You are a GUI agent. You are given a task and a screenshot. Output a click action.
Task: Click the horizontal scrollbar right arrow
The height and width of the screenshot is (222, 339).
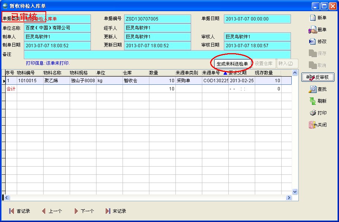click(x=288, y=198)
